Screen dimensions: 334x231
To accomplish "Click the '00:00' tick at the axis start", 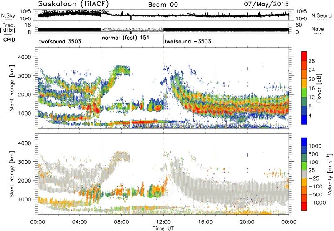I will pyautogui.click(x=38, y=222).
